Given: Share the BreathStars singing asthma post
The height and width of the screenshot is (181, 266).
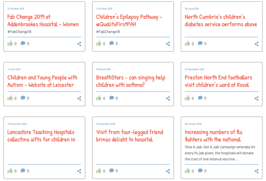Looking at the screenshot, I should (168, 98).
